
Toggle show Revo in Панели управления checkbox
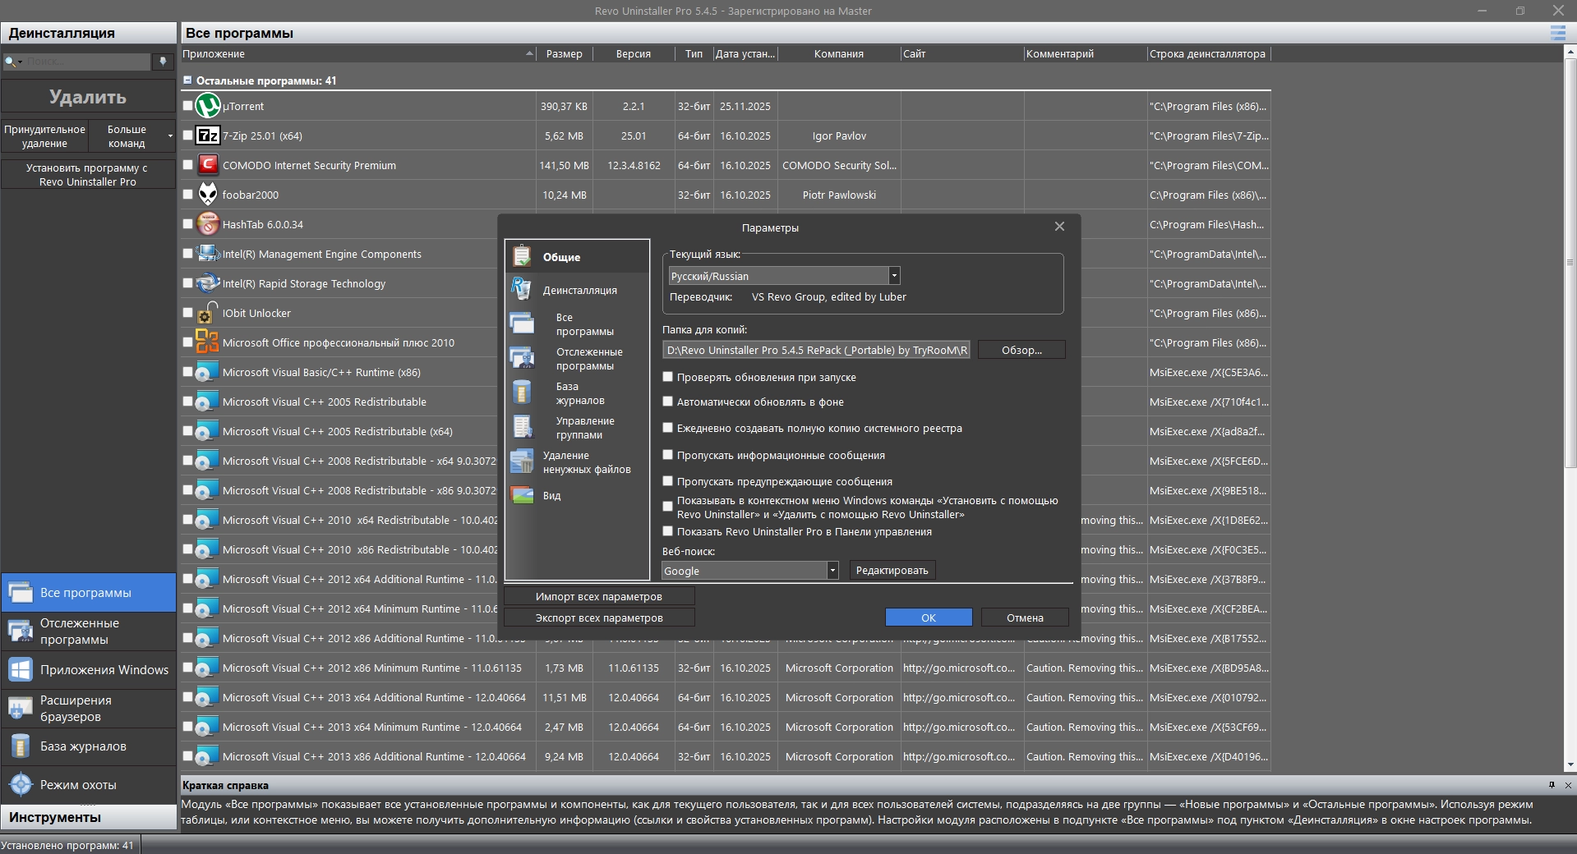[668, 531]
